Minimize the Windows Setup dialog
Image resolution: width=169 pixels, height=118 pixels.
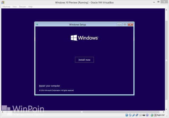click(119, 24)
